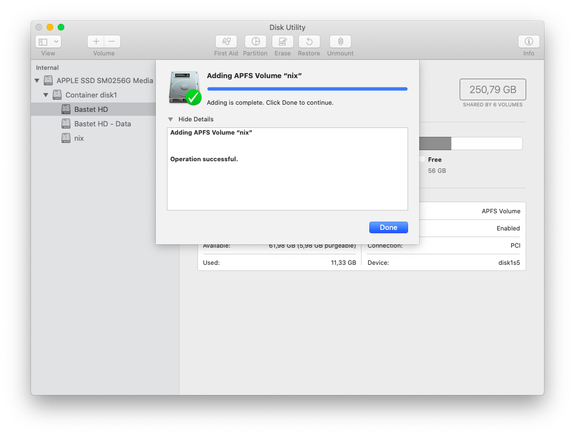Click the Bastet HD - Data disk icon
This screenshot has width=575, height=436.
(x=66, y=124)
